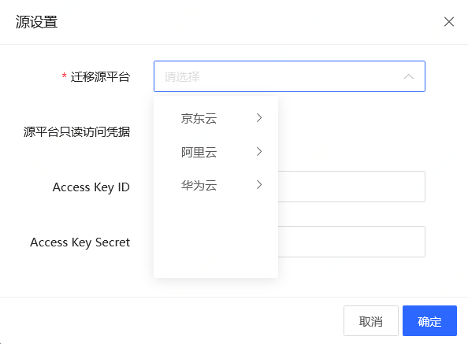
Task: Expand the 京东云 submenu arrow
Action: tap(259, 118)
